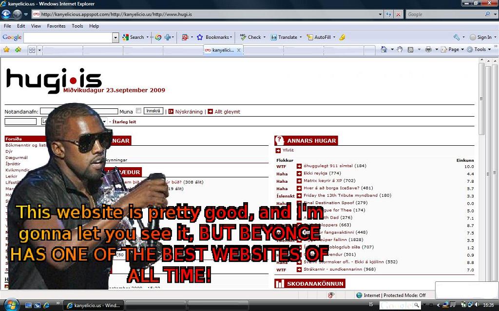Click the status bar popup blocker icon
499x311 pixels.
331,295
